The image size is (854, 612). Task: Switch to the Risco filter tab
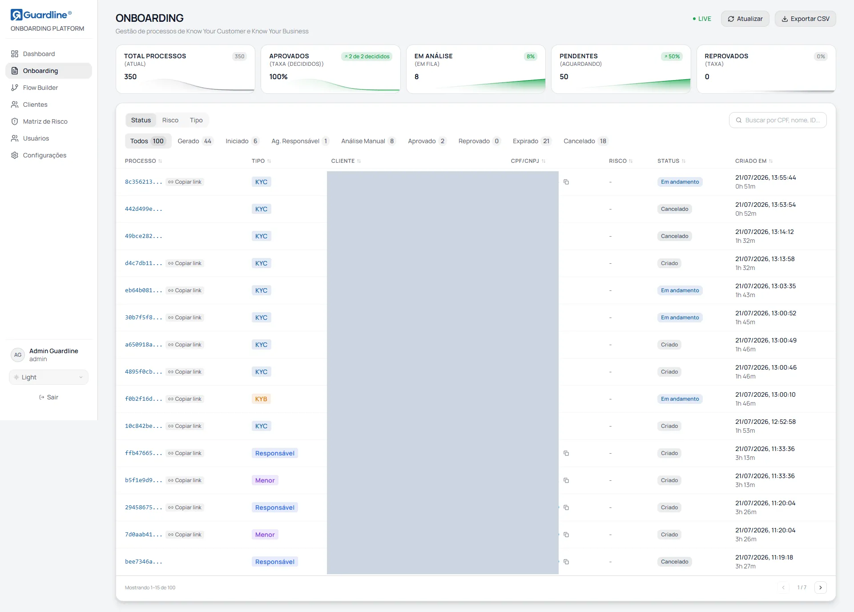pyautogui.click(x=170, y=120)
